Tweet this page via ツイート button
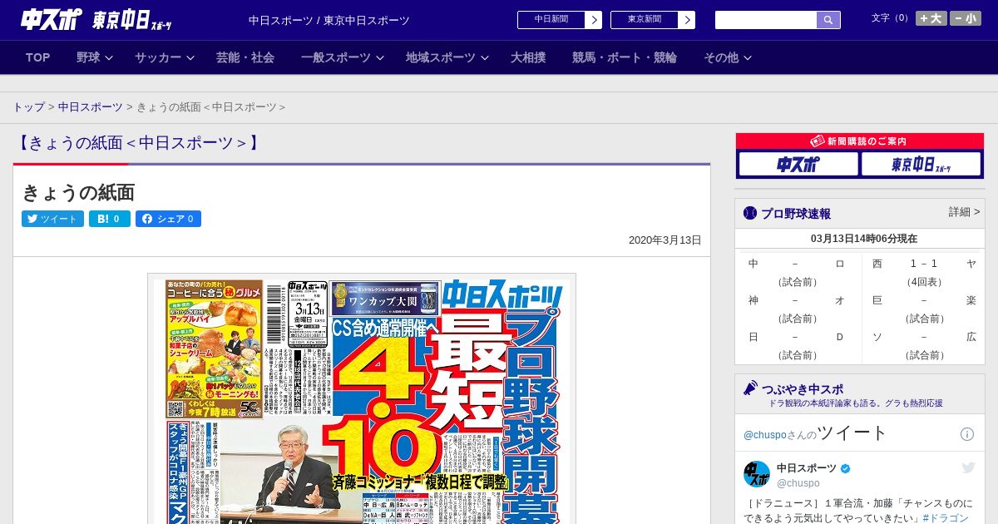 (52, 219)
